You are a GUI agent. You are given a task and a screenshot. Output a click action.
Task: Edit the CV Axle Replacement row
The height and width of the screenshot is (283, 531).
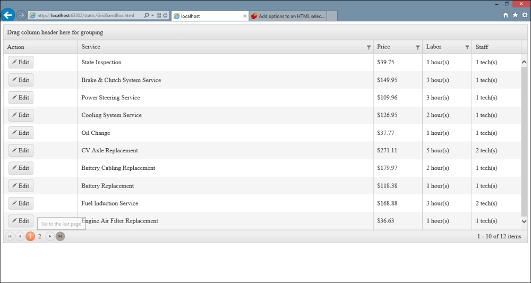coord(21,150)
